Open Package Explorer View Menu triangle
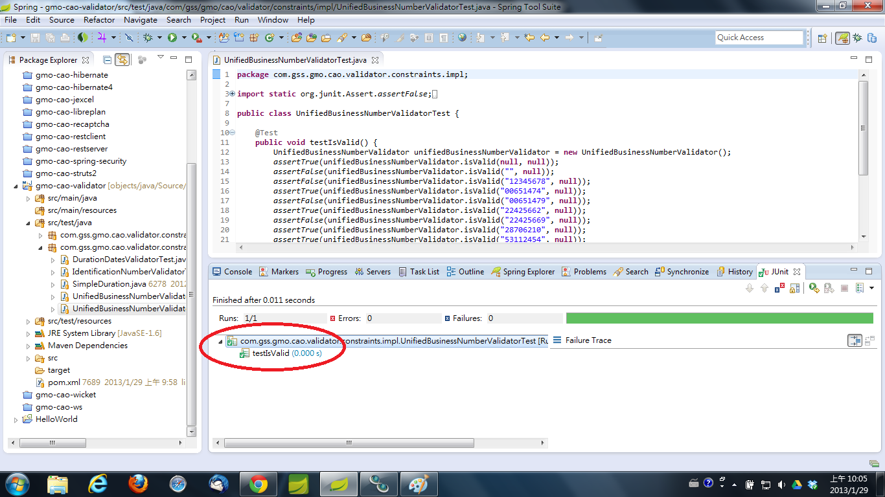This screenshot has height=497, width=885. [x=160, y=57]
